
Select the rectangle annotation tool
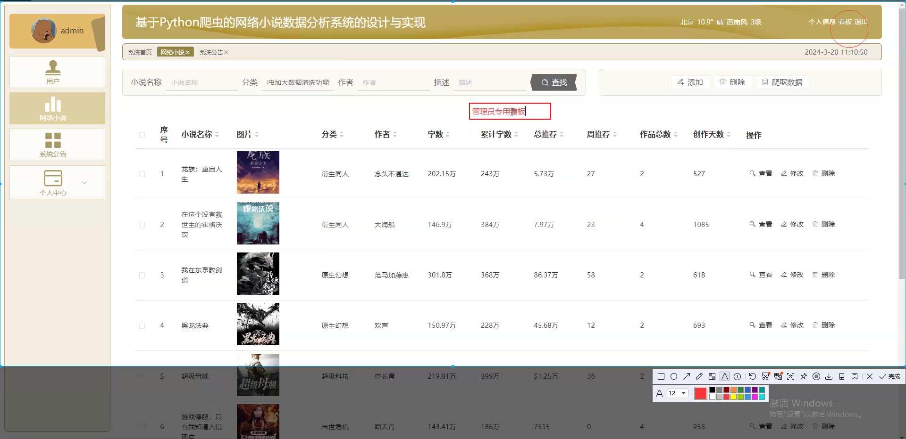tap(661, 376)
